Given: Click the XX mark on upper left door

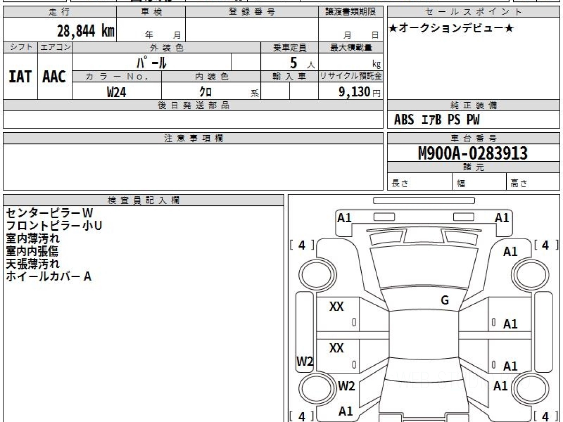Looking at the screenshot, I should [x=336, y=307].
